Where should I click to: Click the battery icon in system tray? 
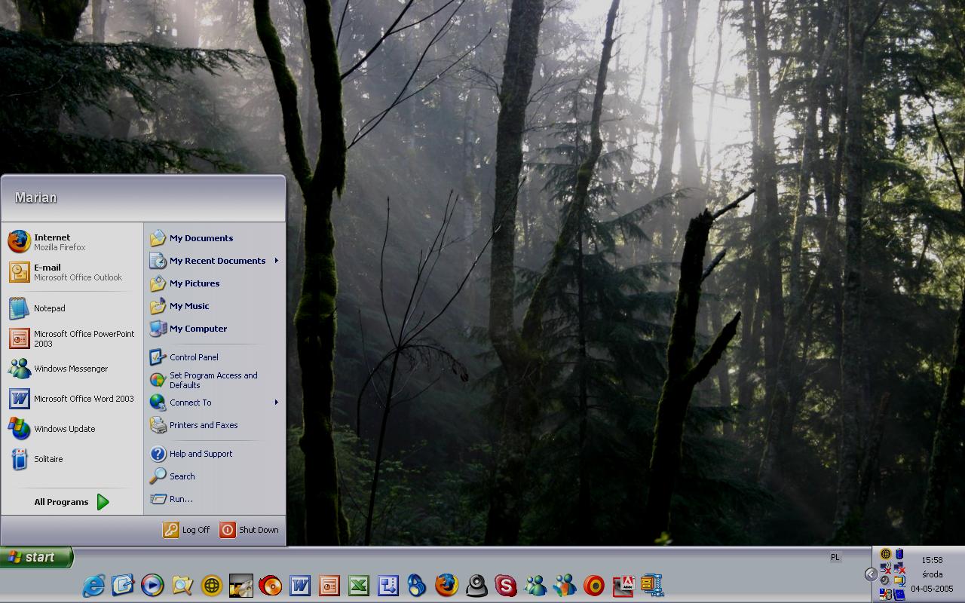point(899,555)
